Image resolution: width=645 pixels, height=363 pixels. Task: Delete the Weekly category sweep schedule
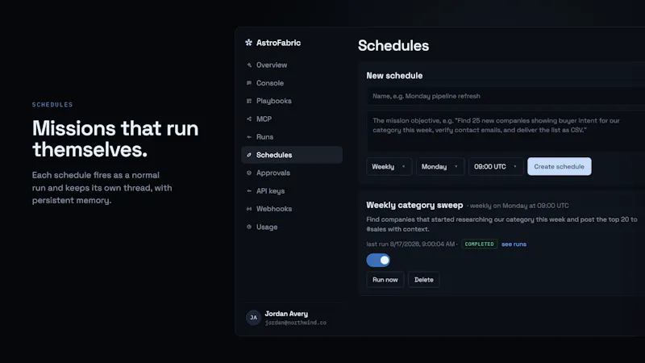tap(424, 279)
